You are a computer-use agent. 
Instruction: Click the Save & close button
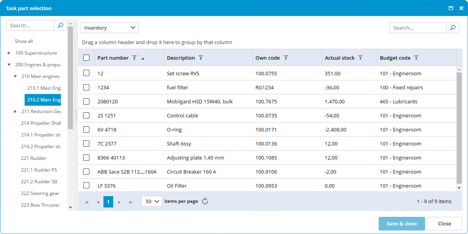point(402,223)
